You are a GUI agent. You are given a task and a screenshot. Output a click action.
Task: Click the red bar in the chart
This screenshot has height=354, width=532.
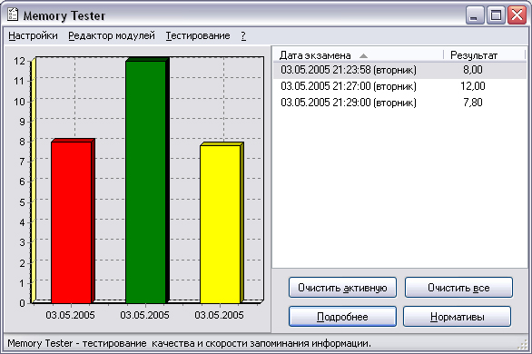(73, 221)
